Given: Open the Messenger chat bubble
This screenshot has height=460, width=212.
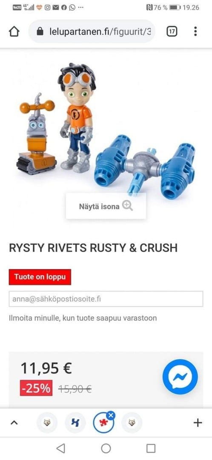Looking at the screenshot, I should (180, 377).
